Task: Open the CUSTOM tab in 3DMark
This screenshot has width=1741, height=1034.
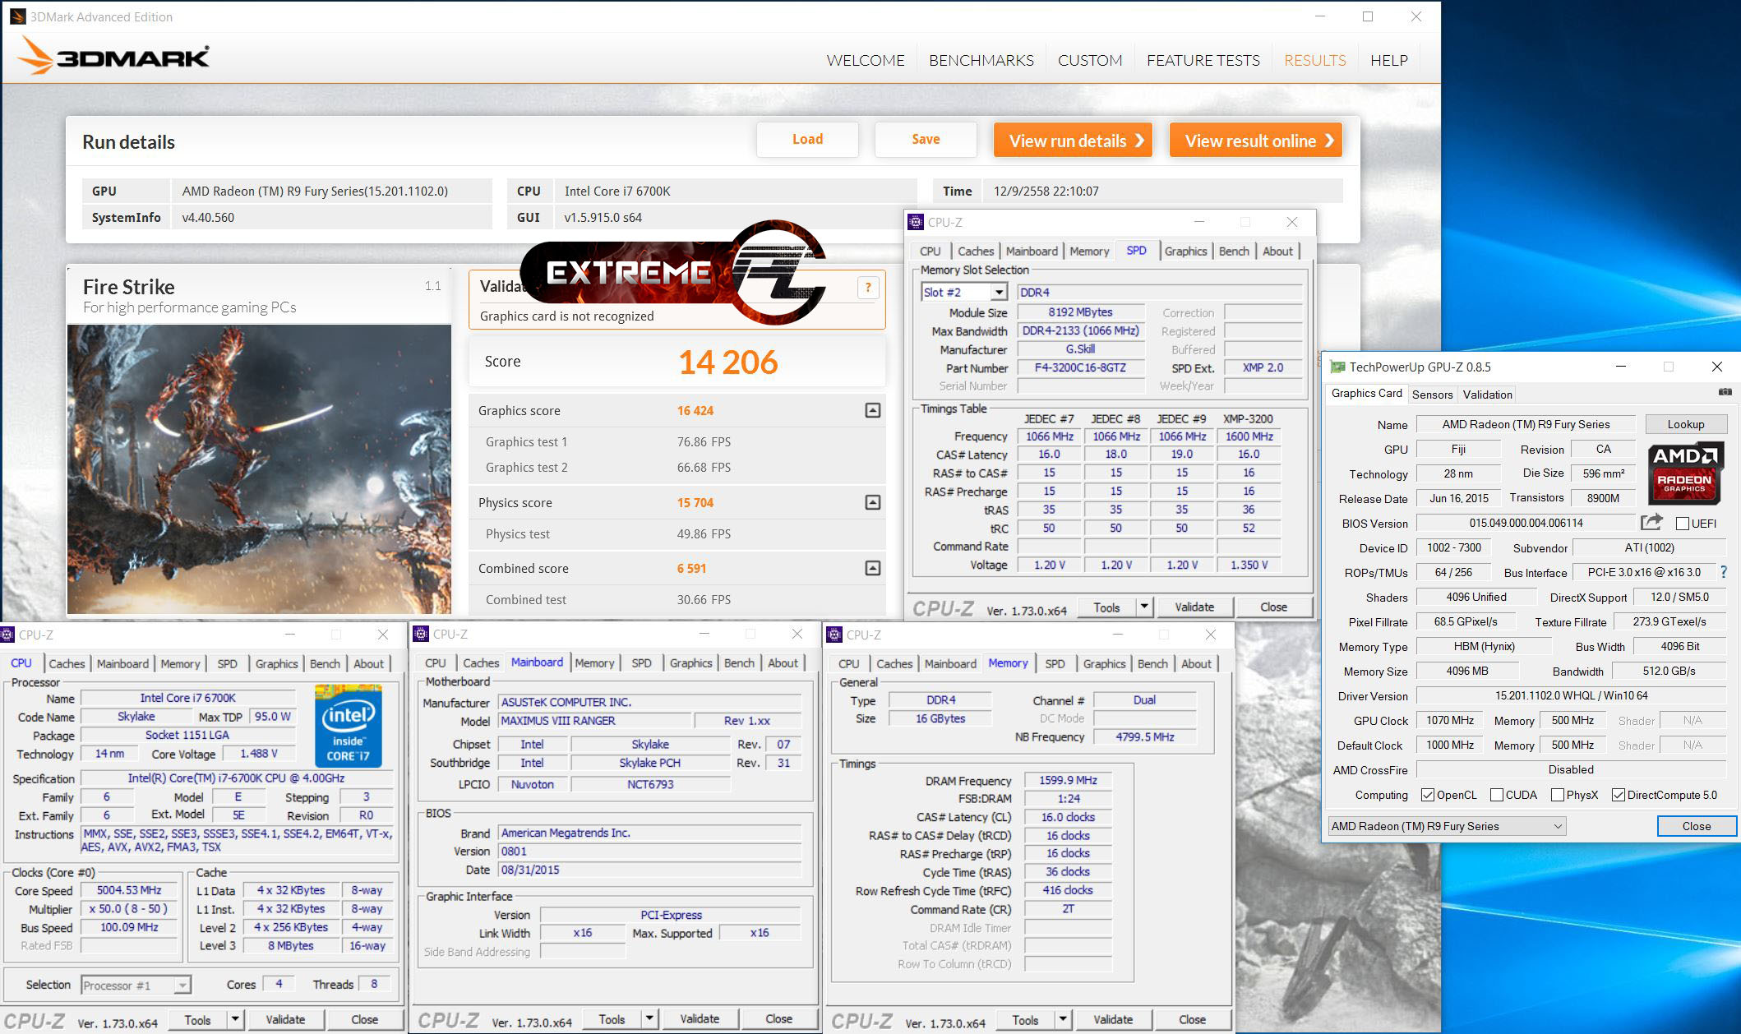Action: pos(1090,60)
